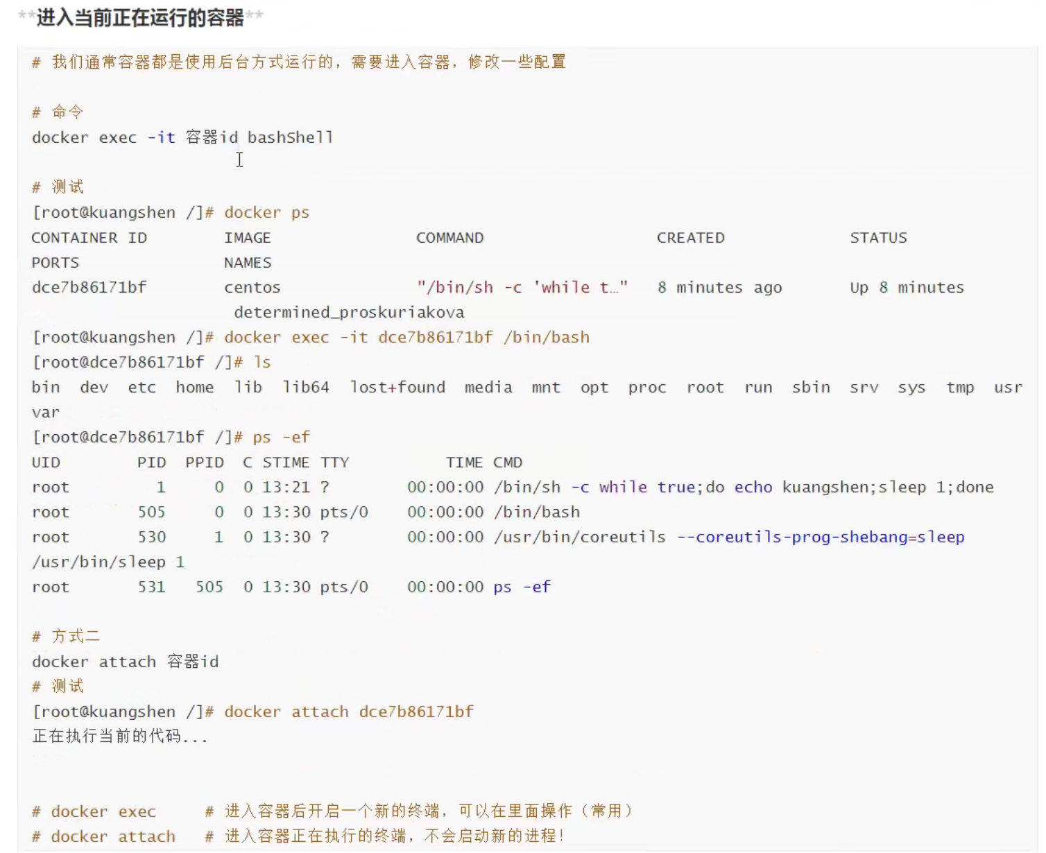
Task: Click the name 'determined_proskuriakova'
Action: click(x=349, y=312)
